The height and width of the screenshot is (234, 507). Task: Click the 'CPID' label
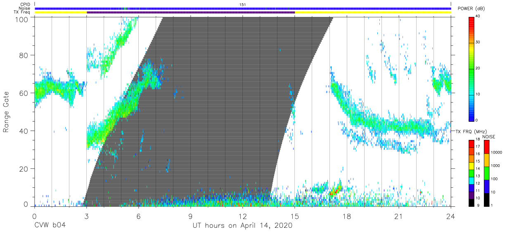(26, 5)
